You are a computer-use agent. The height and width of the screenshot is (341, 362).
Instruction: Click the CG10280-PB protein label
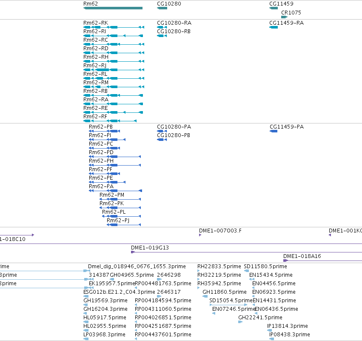tap(174, 135)
